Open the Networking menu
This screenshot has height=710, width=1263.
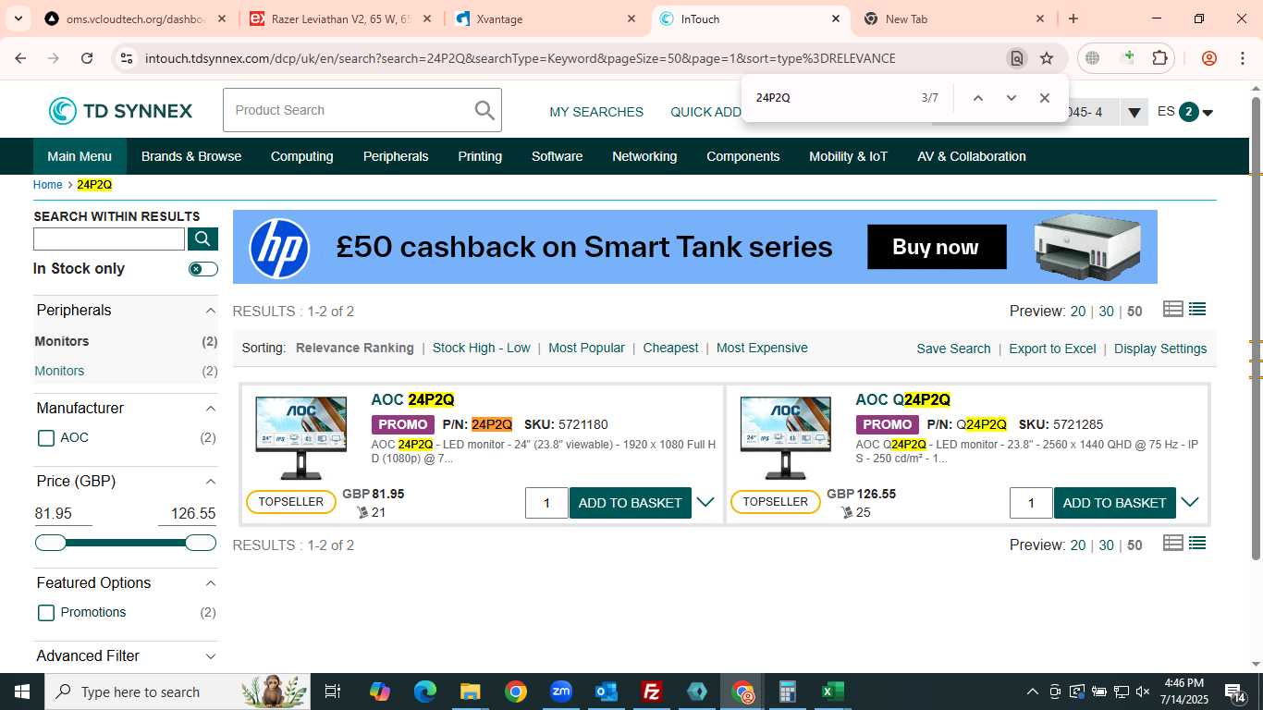[x=644, y=156]
